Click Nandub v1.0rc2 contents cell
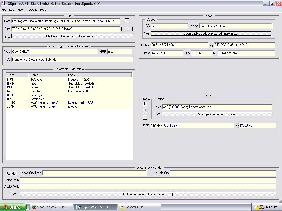Screen dimensions: 282x211 [79, 80]
